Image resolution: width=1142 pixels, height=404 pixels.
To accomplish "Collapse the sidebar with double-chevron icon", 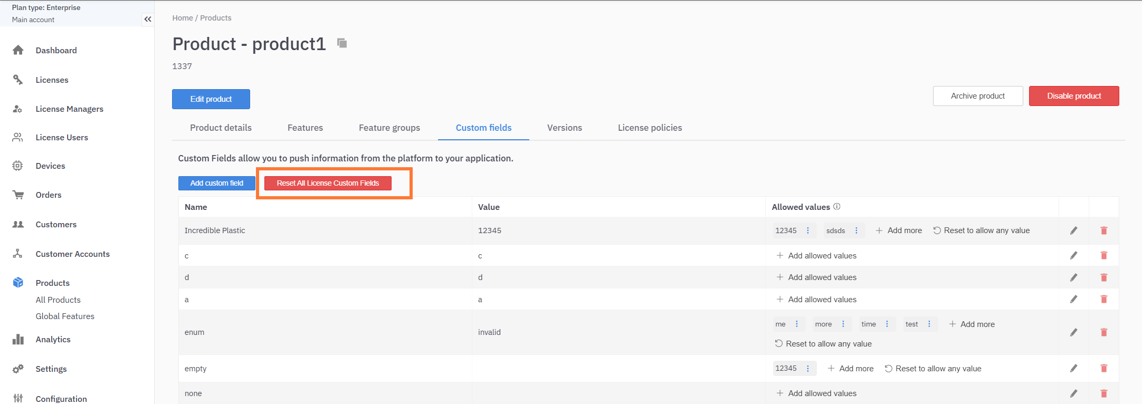I will [x=148, y=20].
